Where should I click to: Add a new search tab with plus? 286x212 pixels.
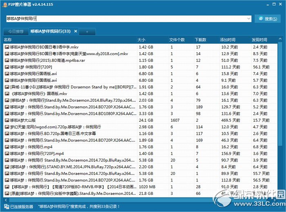point(87,32)
